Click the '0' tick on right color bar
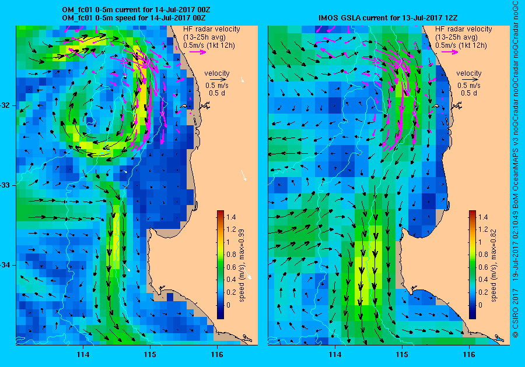Screen dimensions: 525x367 pos(481,305)
